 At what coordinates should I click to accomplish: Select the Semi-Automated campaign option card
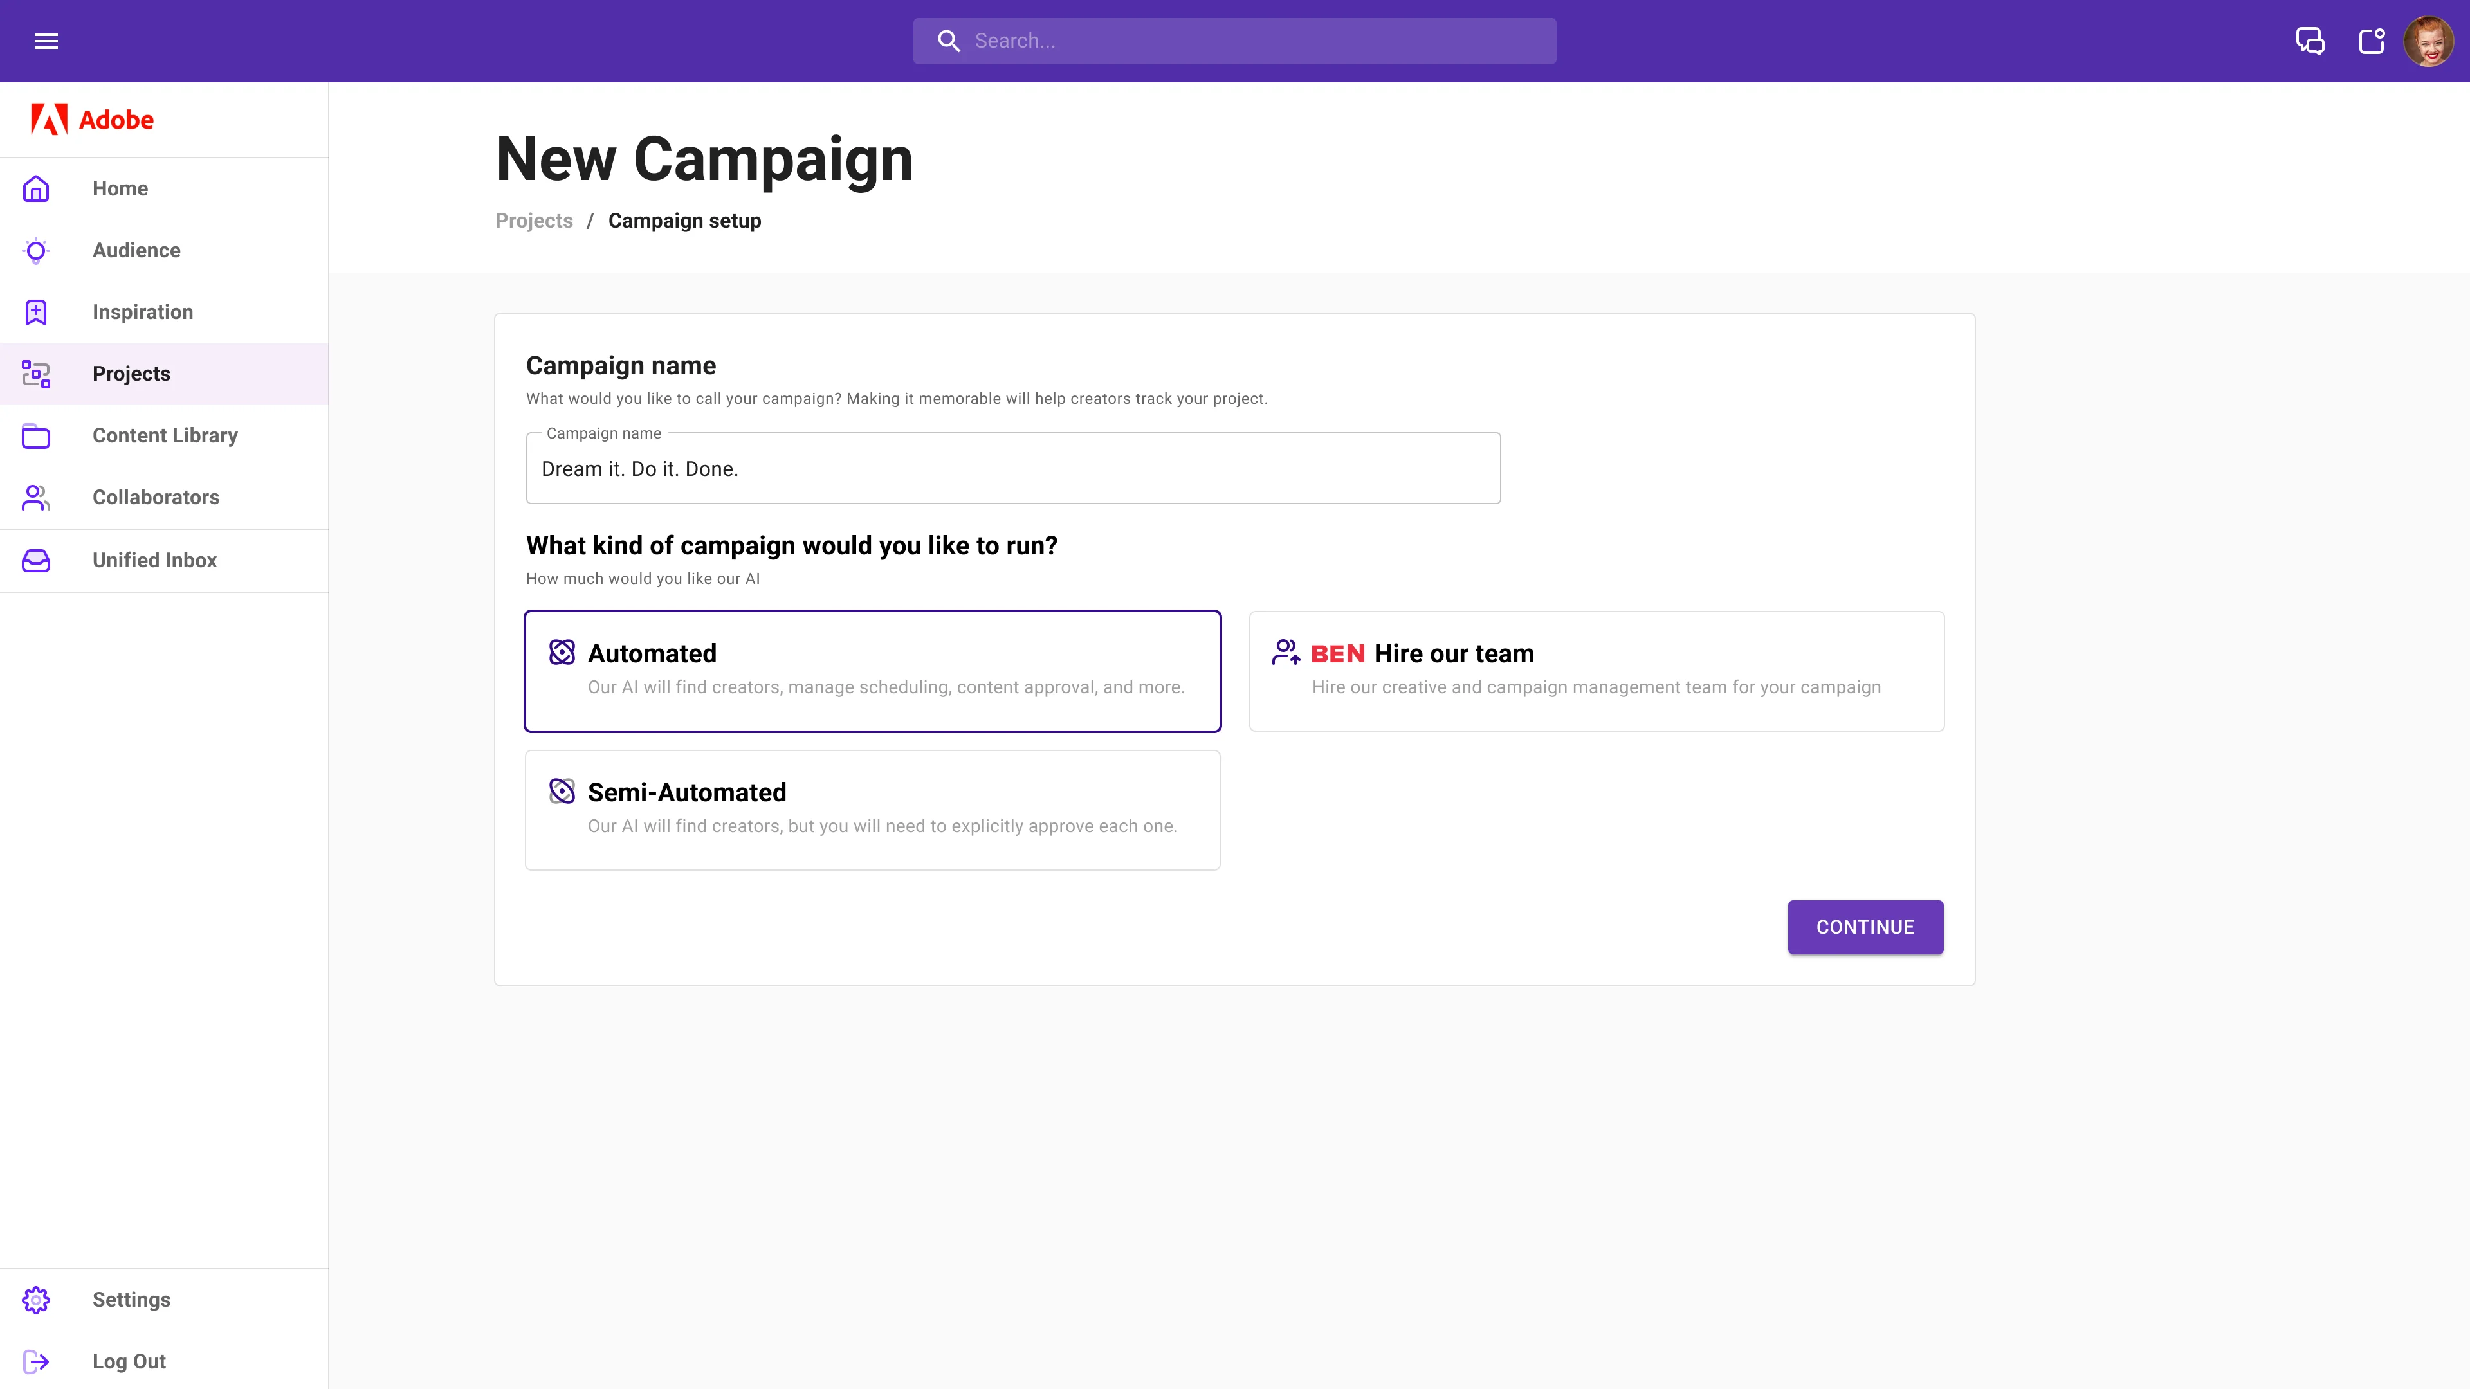[x=873, y=810]
